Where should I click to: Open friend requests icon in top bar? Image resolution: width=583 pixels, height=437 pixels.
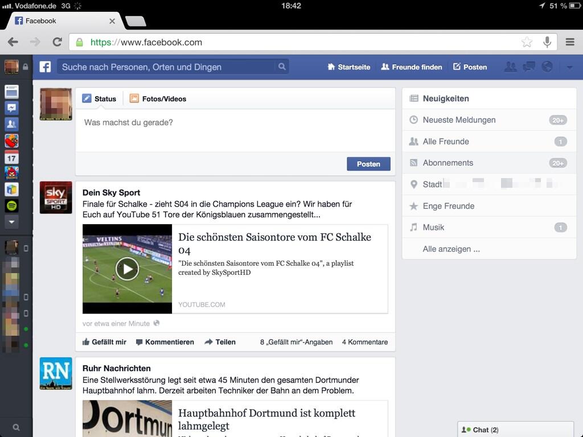510,67
